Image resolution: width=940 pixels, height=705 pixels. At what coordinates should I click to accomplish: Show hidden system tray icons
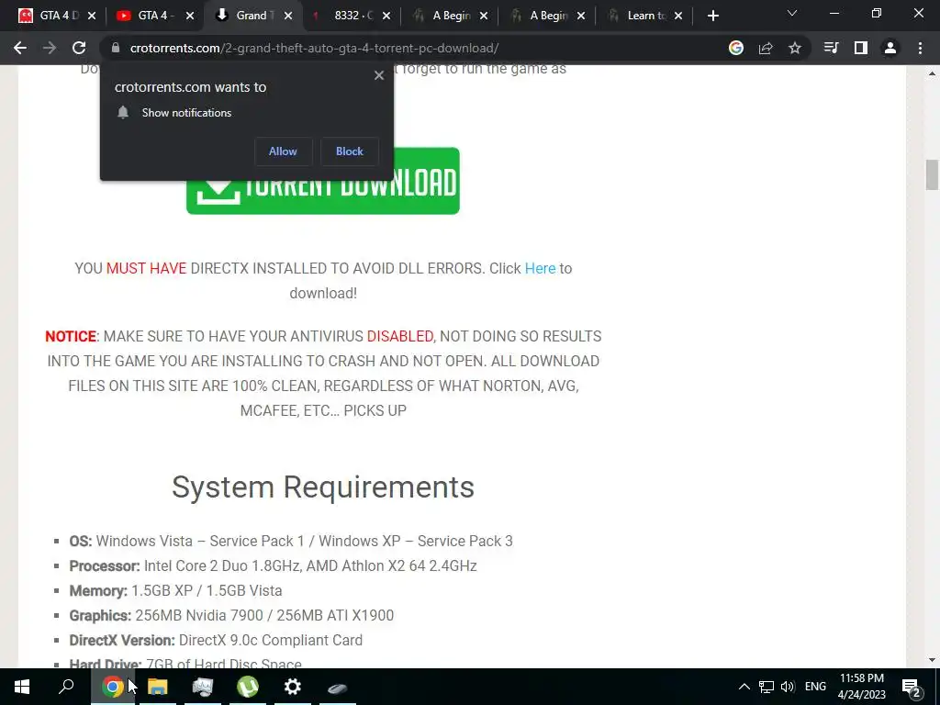click(744, 687)
